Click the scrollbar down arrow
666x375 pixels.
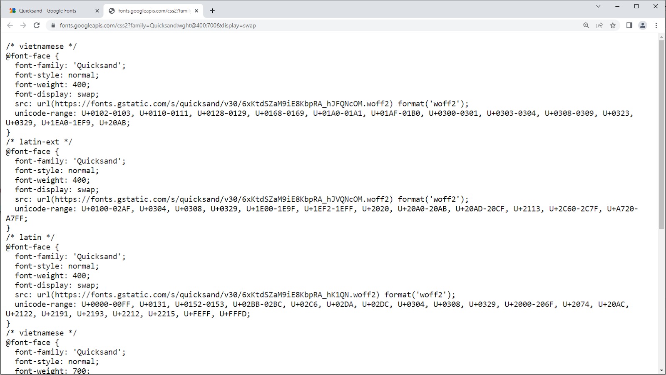pos(661,370)
